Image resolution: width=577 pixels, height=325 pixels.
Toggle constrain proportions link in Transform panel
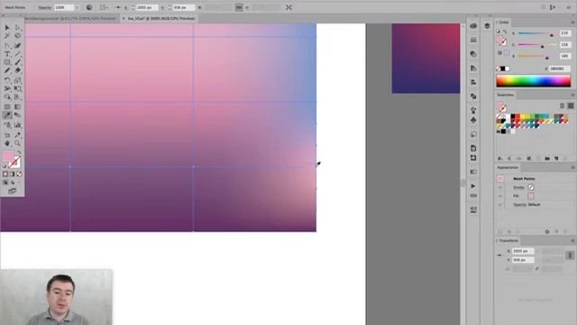coord(570,255)
